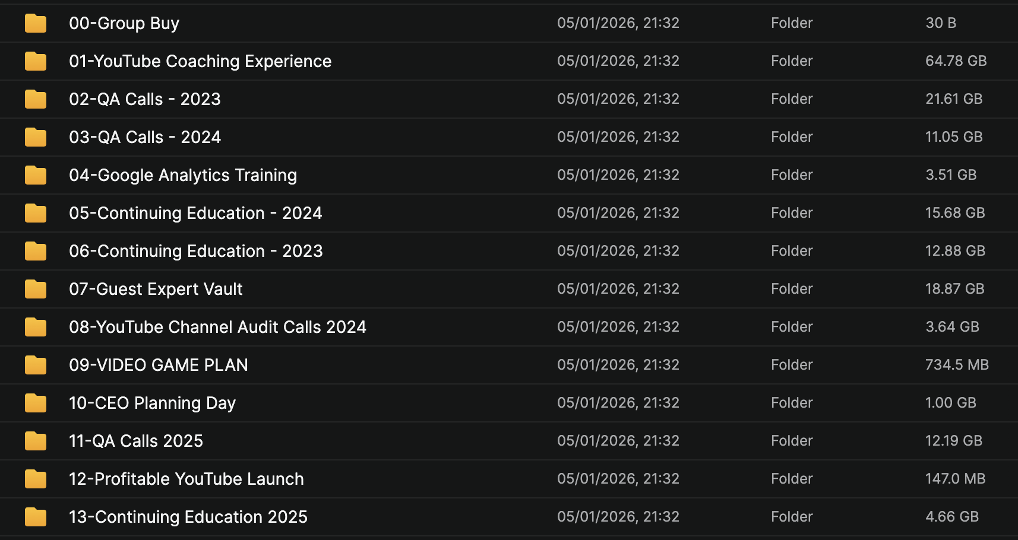Open the 03-QA Calls - 2024 folder
Viewport: 1018px width, 540px height.
click(145, 137)
